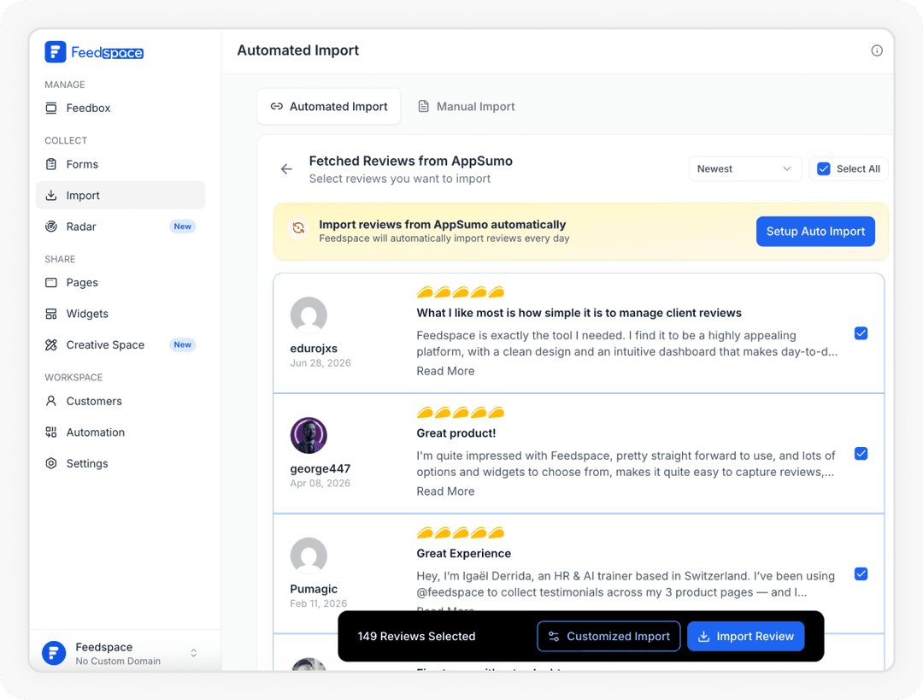This screenshot has height=700, width=923.
Task: Click the username Pumagic
Action: tap(314, 589)
